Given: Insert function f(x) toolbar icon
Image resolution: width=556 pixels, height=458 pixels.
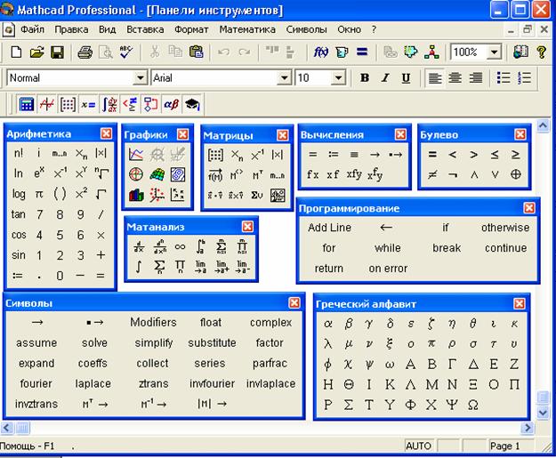Looking at the screenshot, I should pos(321,52).
